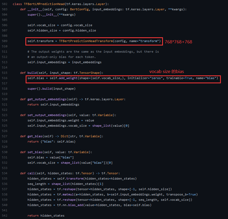Click get_output_embeddings method name

point(47,99)
